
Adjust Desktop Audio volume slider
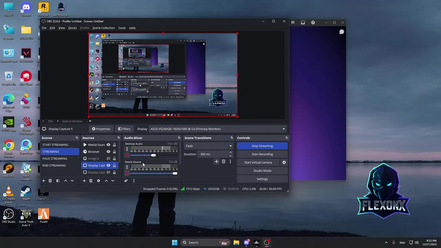tap(153, 155)
